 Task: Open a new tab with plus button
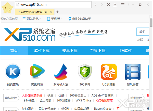[57, 12]
